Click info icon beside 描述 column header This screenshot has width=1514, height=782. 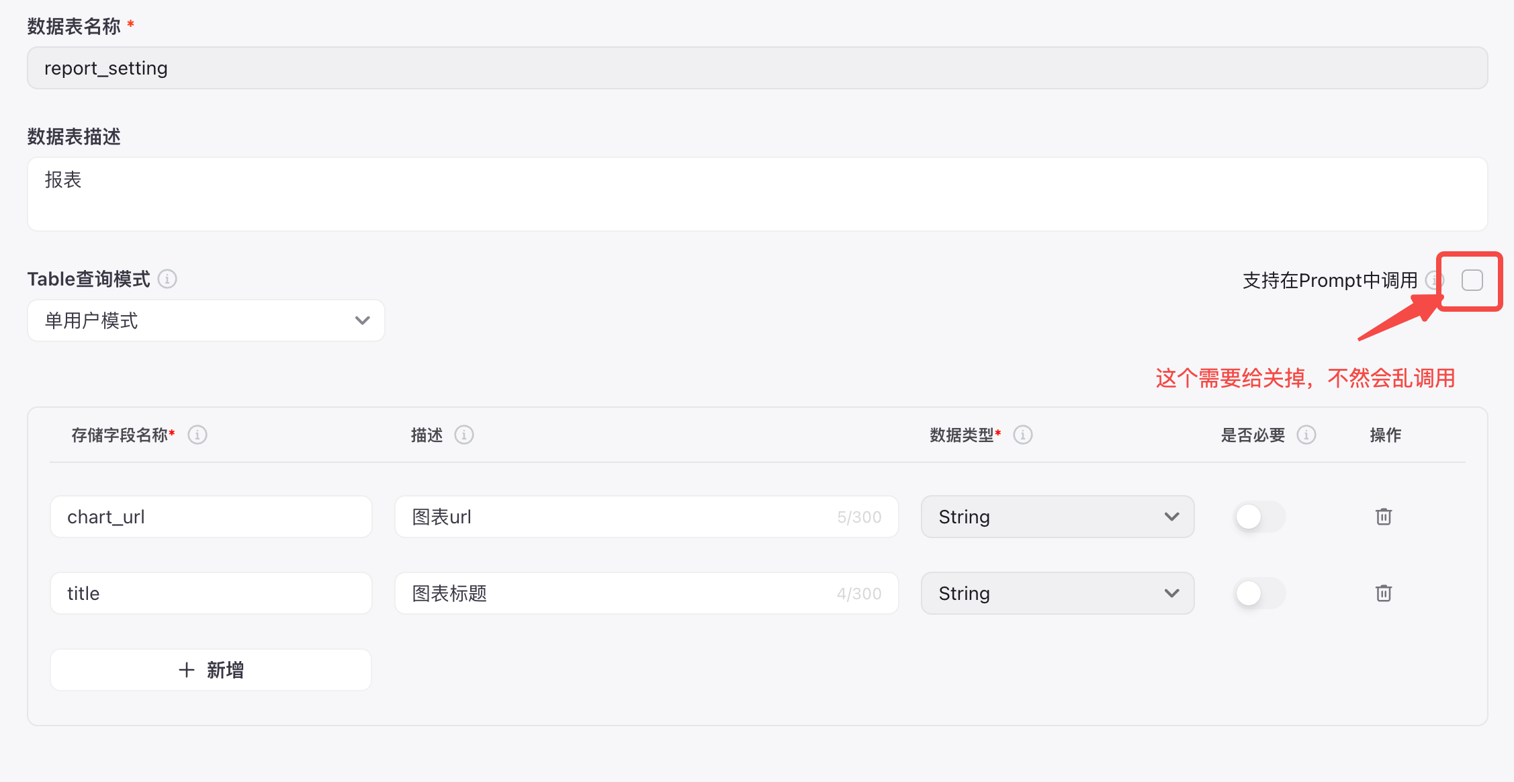click(464, 435)
